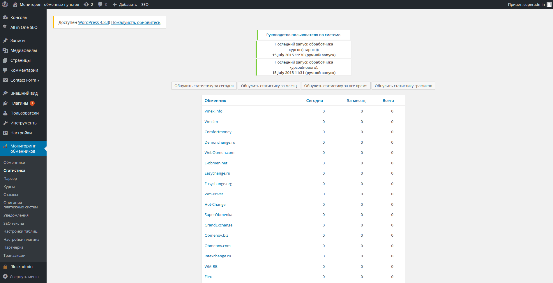
Task: Click the Привет, superadmin account text
Action: 526,4
